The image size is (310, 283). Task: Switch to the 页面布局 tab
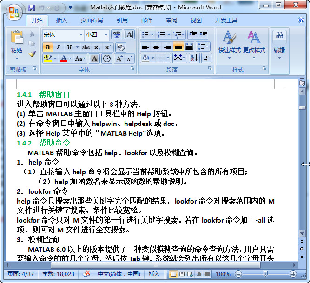92,20
